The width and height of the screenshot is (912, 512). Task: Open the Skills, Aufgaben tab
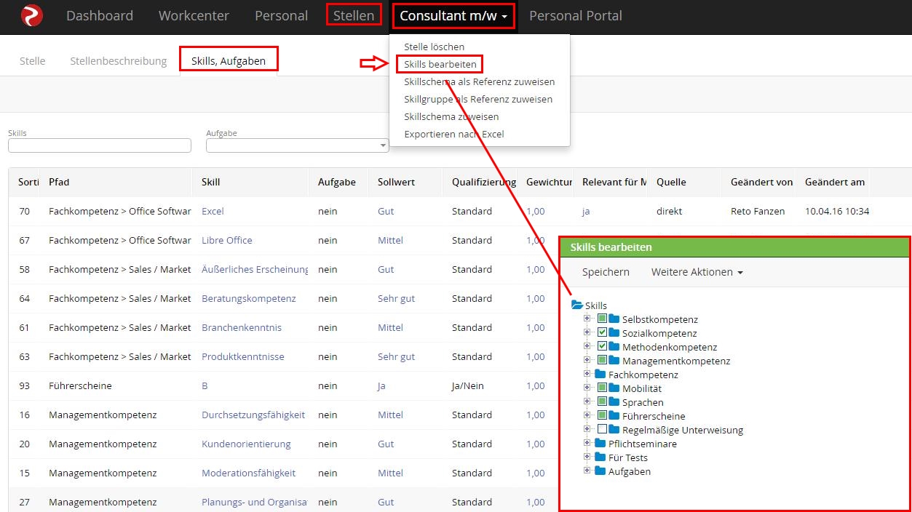click(229, 61)
